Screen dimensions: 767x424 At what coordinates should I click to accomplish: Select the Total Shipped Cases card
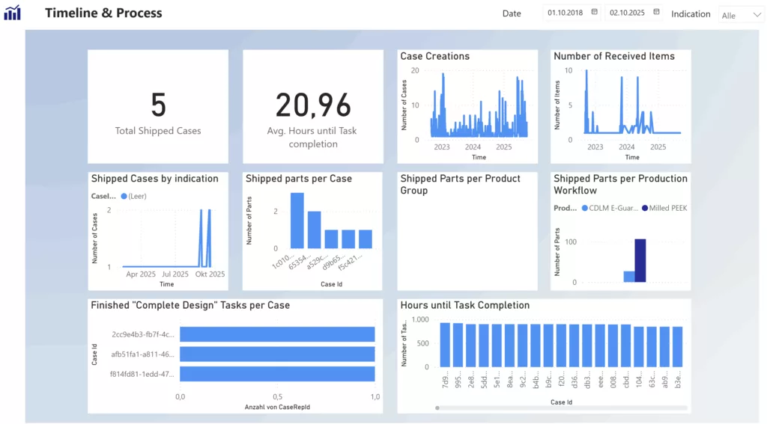pyautogui.click(x=158, y=107)
